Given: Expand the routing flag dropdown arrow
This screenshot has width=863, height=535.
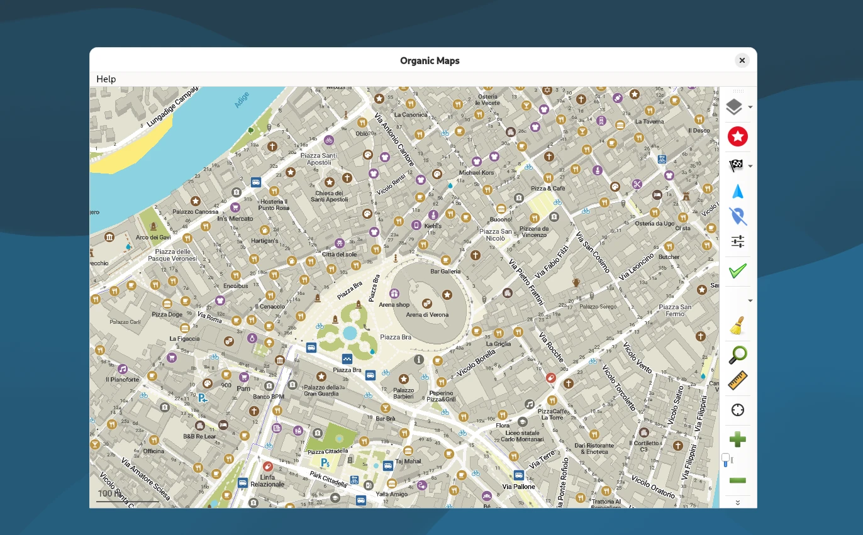Looking at the screenshot, I should point(750,166).
